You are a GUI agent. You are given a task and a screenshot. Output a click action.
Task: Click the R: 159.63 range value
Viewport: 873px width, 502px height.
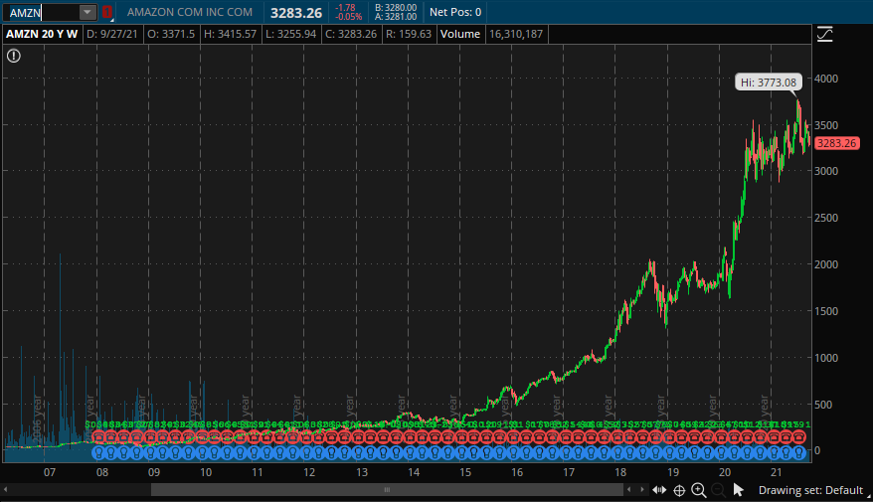click(409, 34)
